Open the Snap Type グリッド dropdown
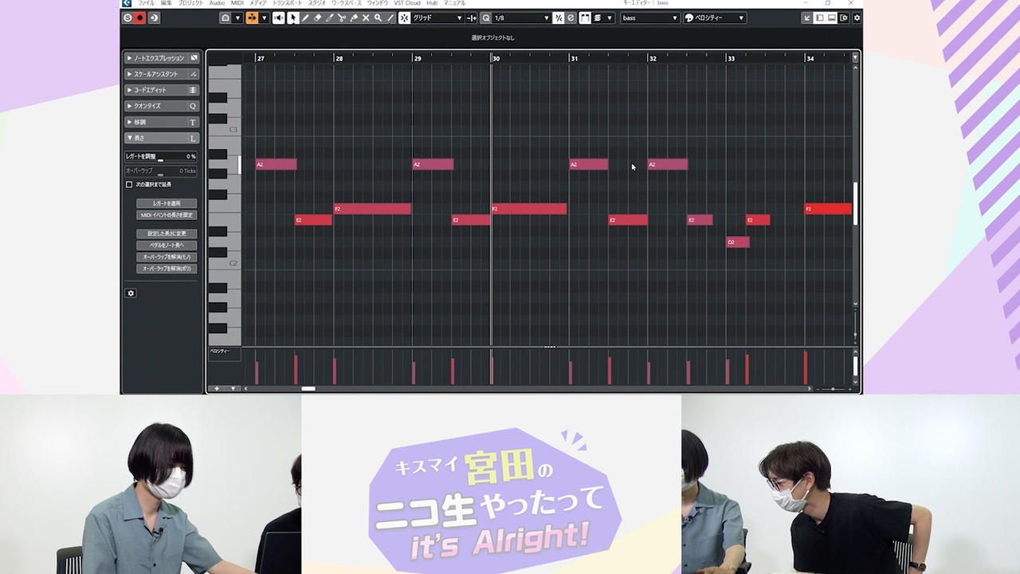This screenshot has width=1020, height=574. 437,18
